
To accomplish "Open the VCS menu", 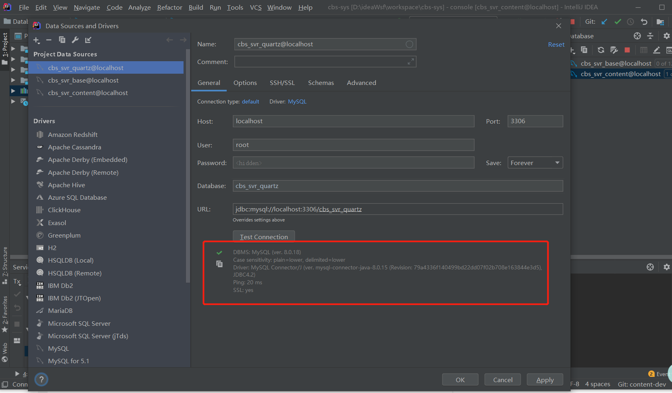I will (256, 7).
